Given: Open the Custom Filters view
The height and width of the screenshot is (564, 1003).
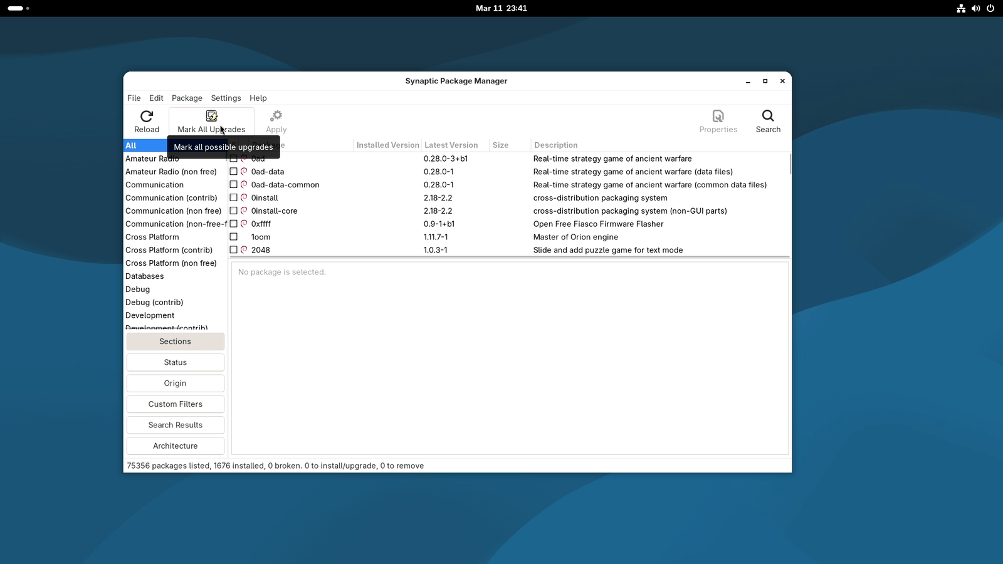Looking at the screenshot, I should (175, 404).
